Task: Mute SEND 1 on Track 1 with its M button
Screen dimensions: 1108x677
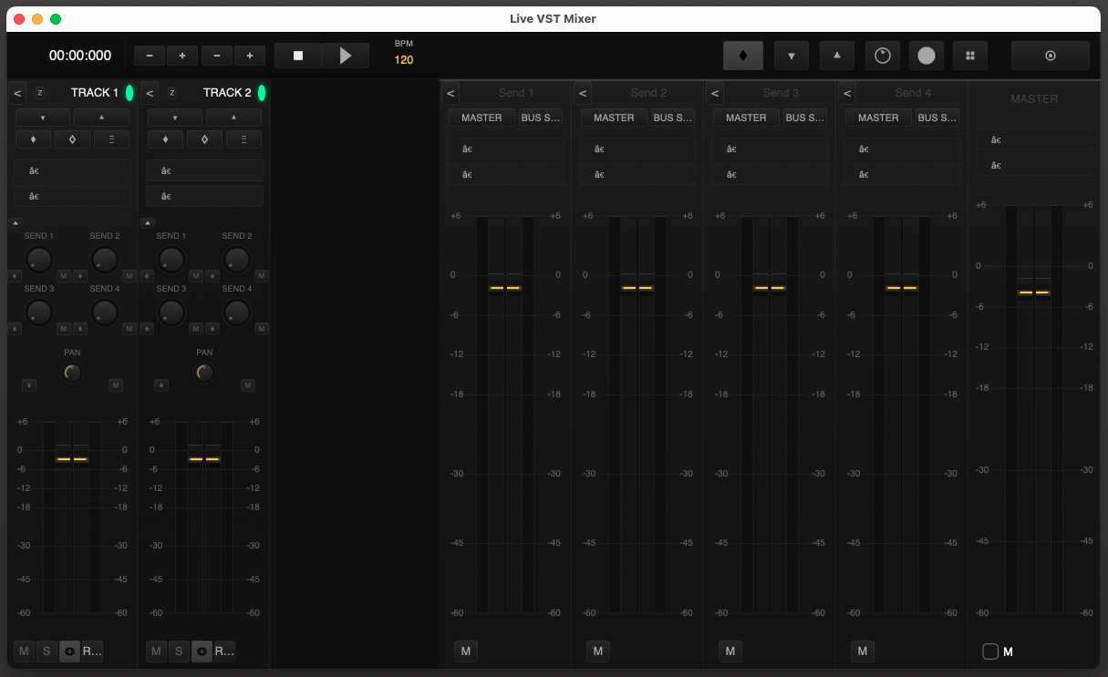Action: [x=64, y=276]
